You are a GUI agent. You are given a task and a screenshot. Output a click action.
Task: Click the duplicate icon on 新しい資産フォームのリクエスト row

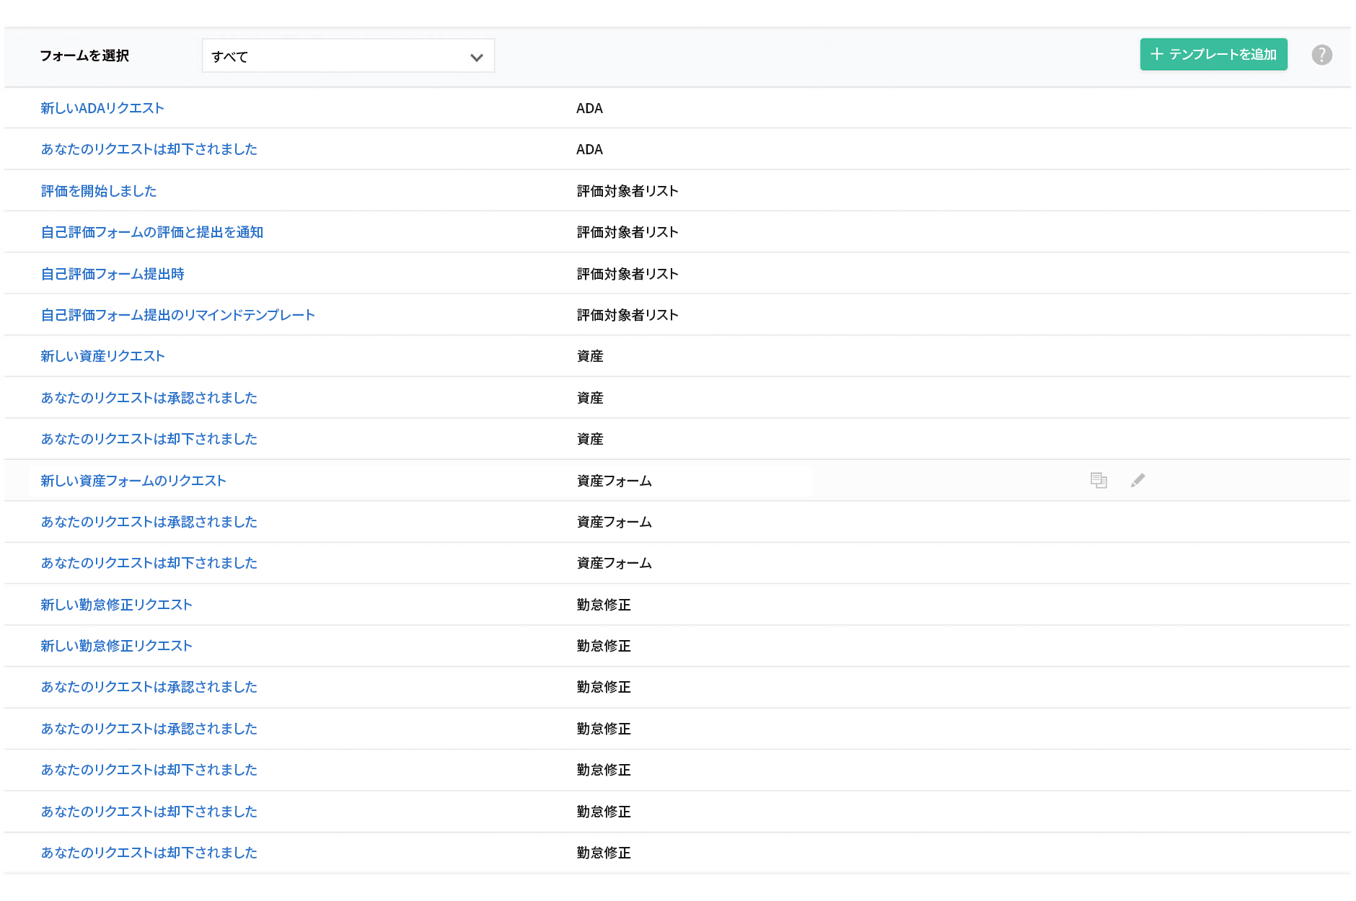pos(1097,479)
